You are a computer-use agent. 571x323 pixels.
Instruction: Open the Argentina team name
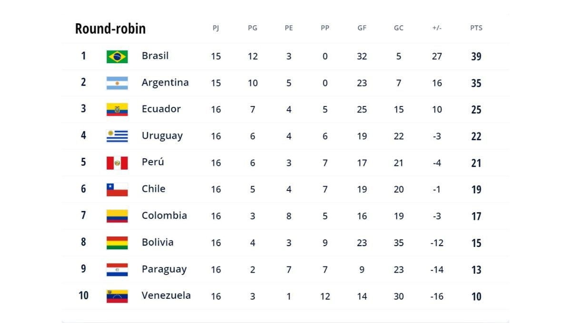point(165,82)
